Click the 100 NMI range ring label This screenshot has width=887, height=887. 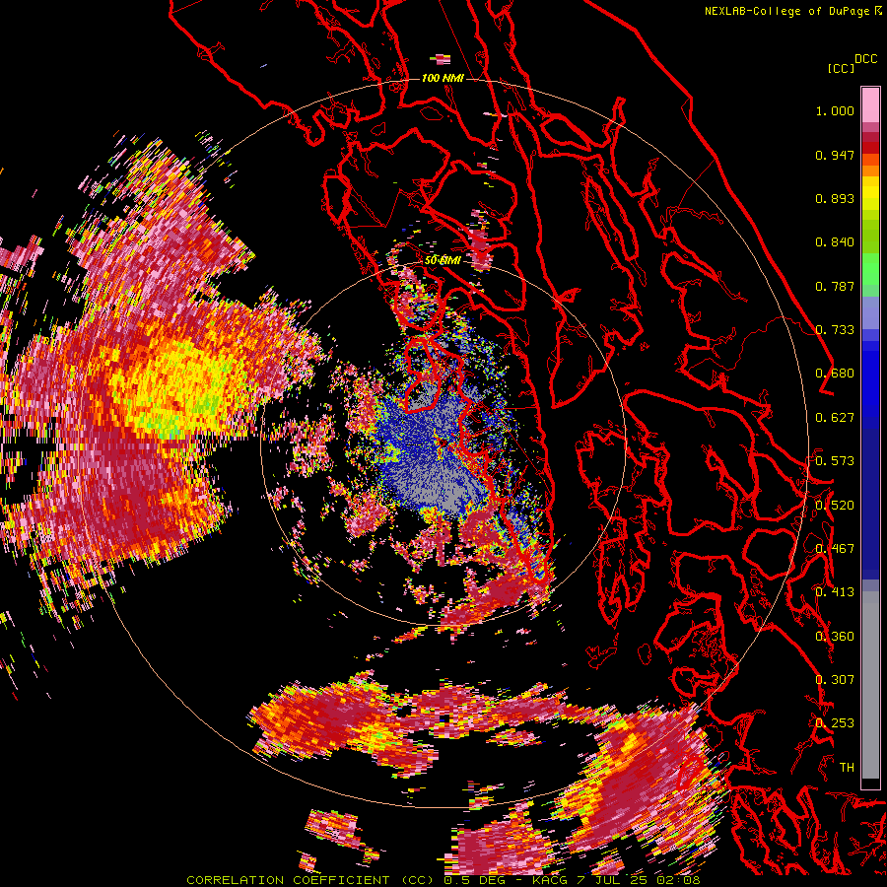coord(443,78)
